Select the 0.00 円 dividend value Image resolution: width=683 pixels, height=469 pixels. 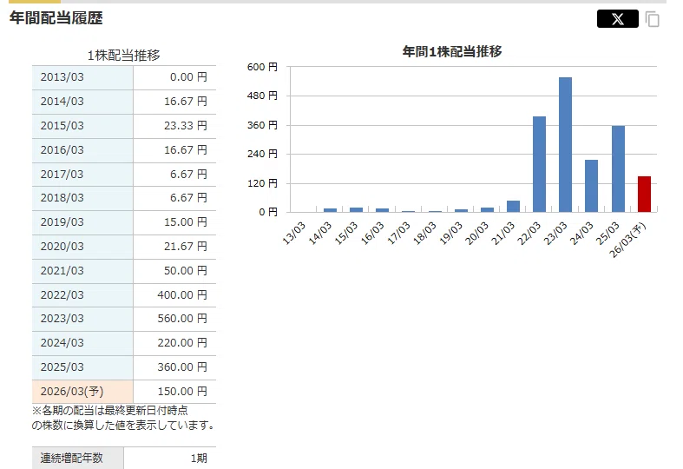coord(174,77)
